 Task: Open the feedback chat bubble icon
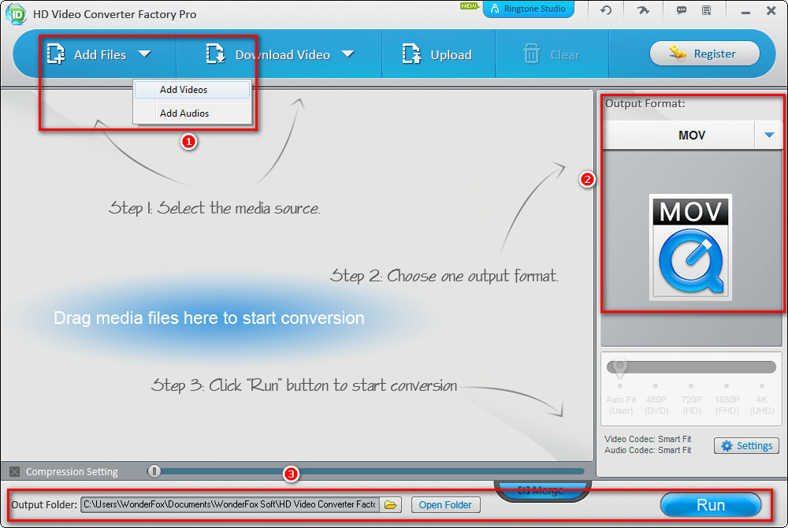(x=682, y=10)
